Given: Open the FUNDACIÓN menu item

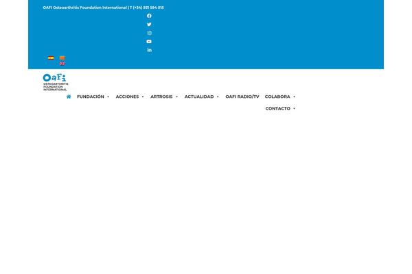Looking at the screenshot, I should click(x=91, y=97).
